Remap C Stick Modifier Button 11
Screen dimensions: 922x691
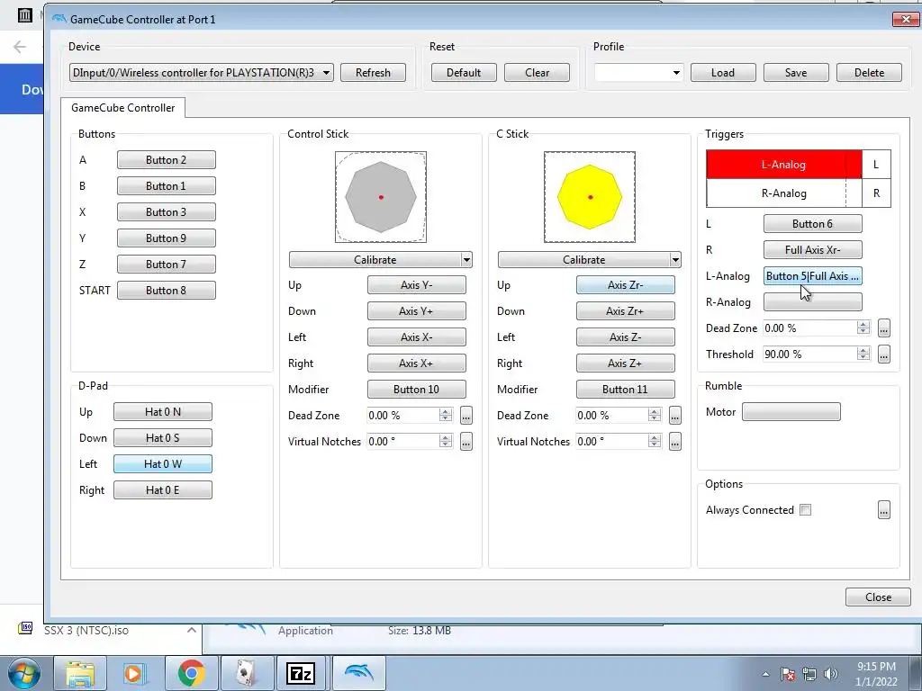pyautogui.click(x=625, y=390)
